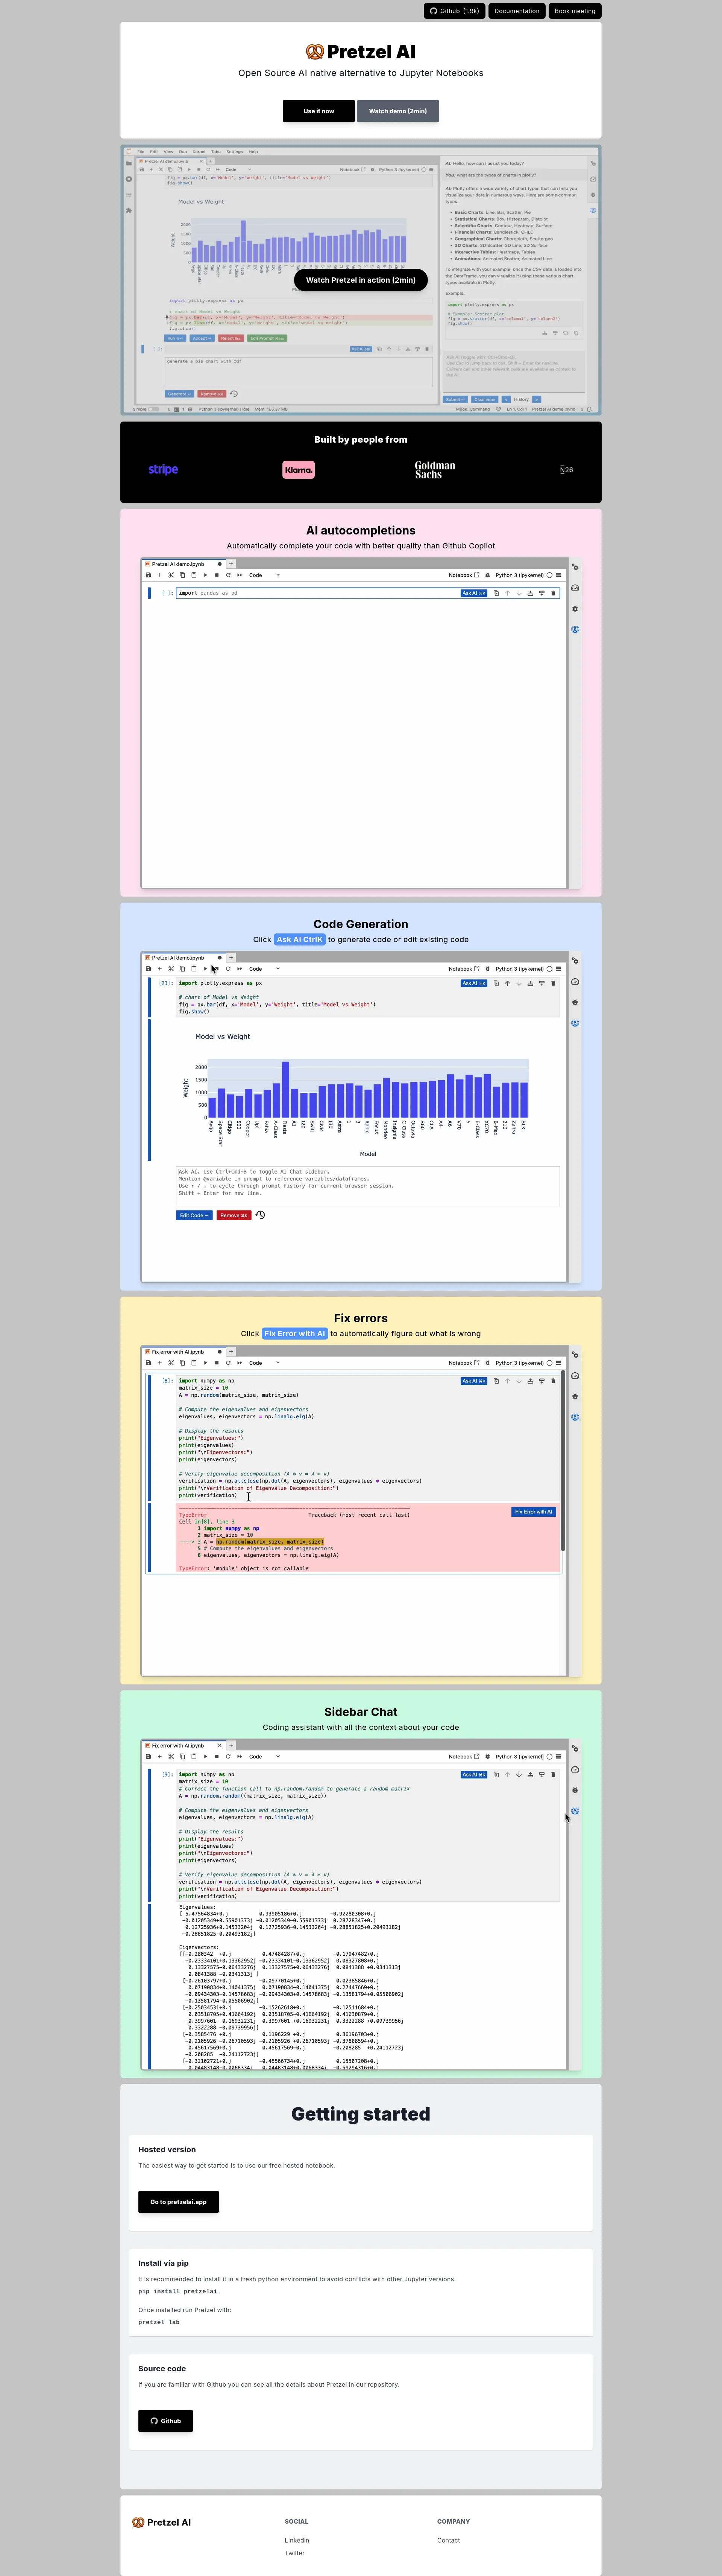Click Notebook open-in-new icon in Code Generation toolbar

[x=476, y=969]
